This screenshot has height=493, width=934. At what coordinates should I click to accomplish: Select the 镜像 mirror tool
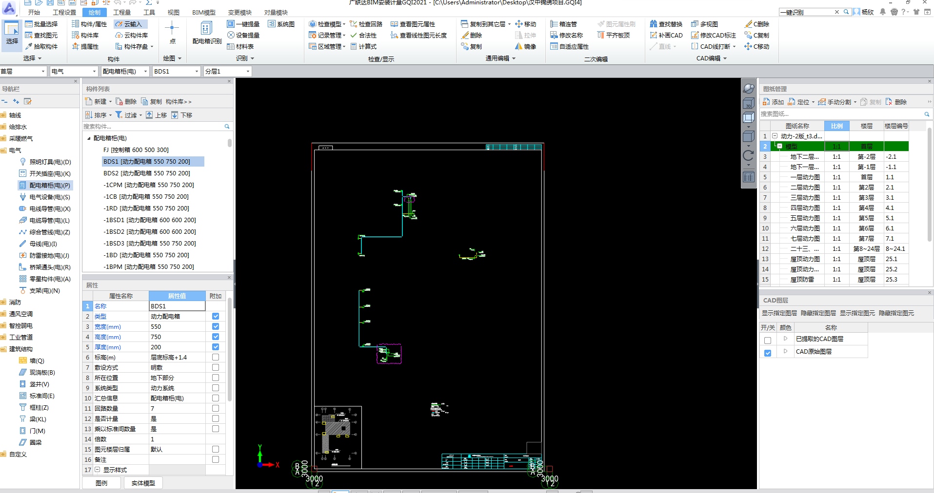click(525, 46)
